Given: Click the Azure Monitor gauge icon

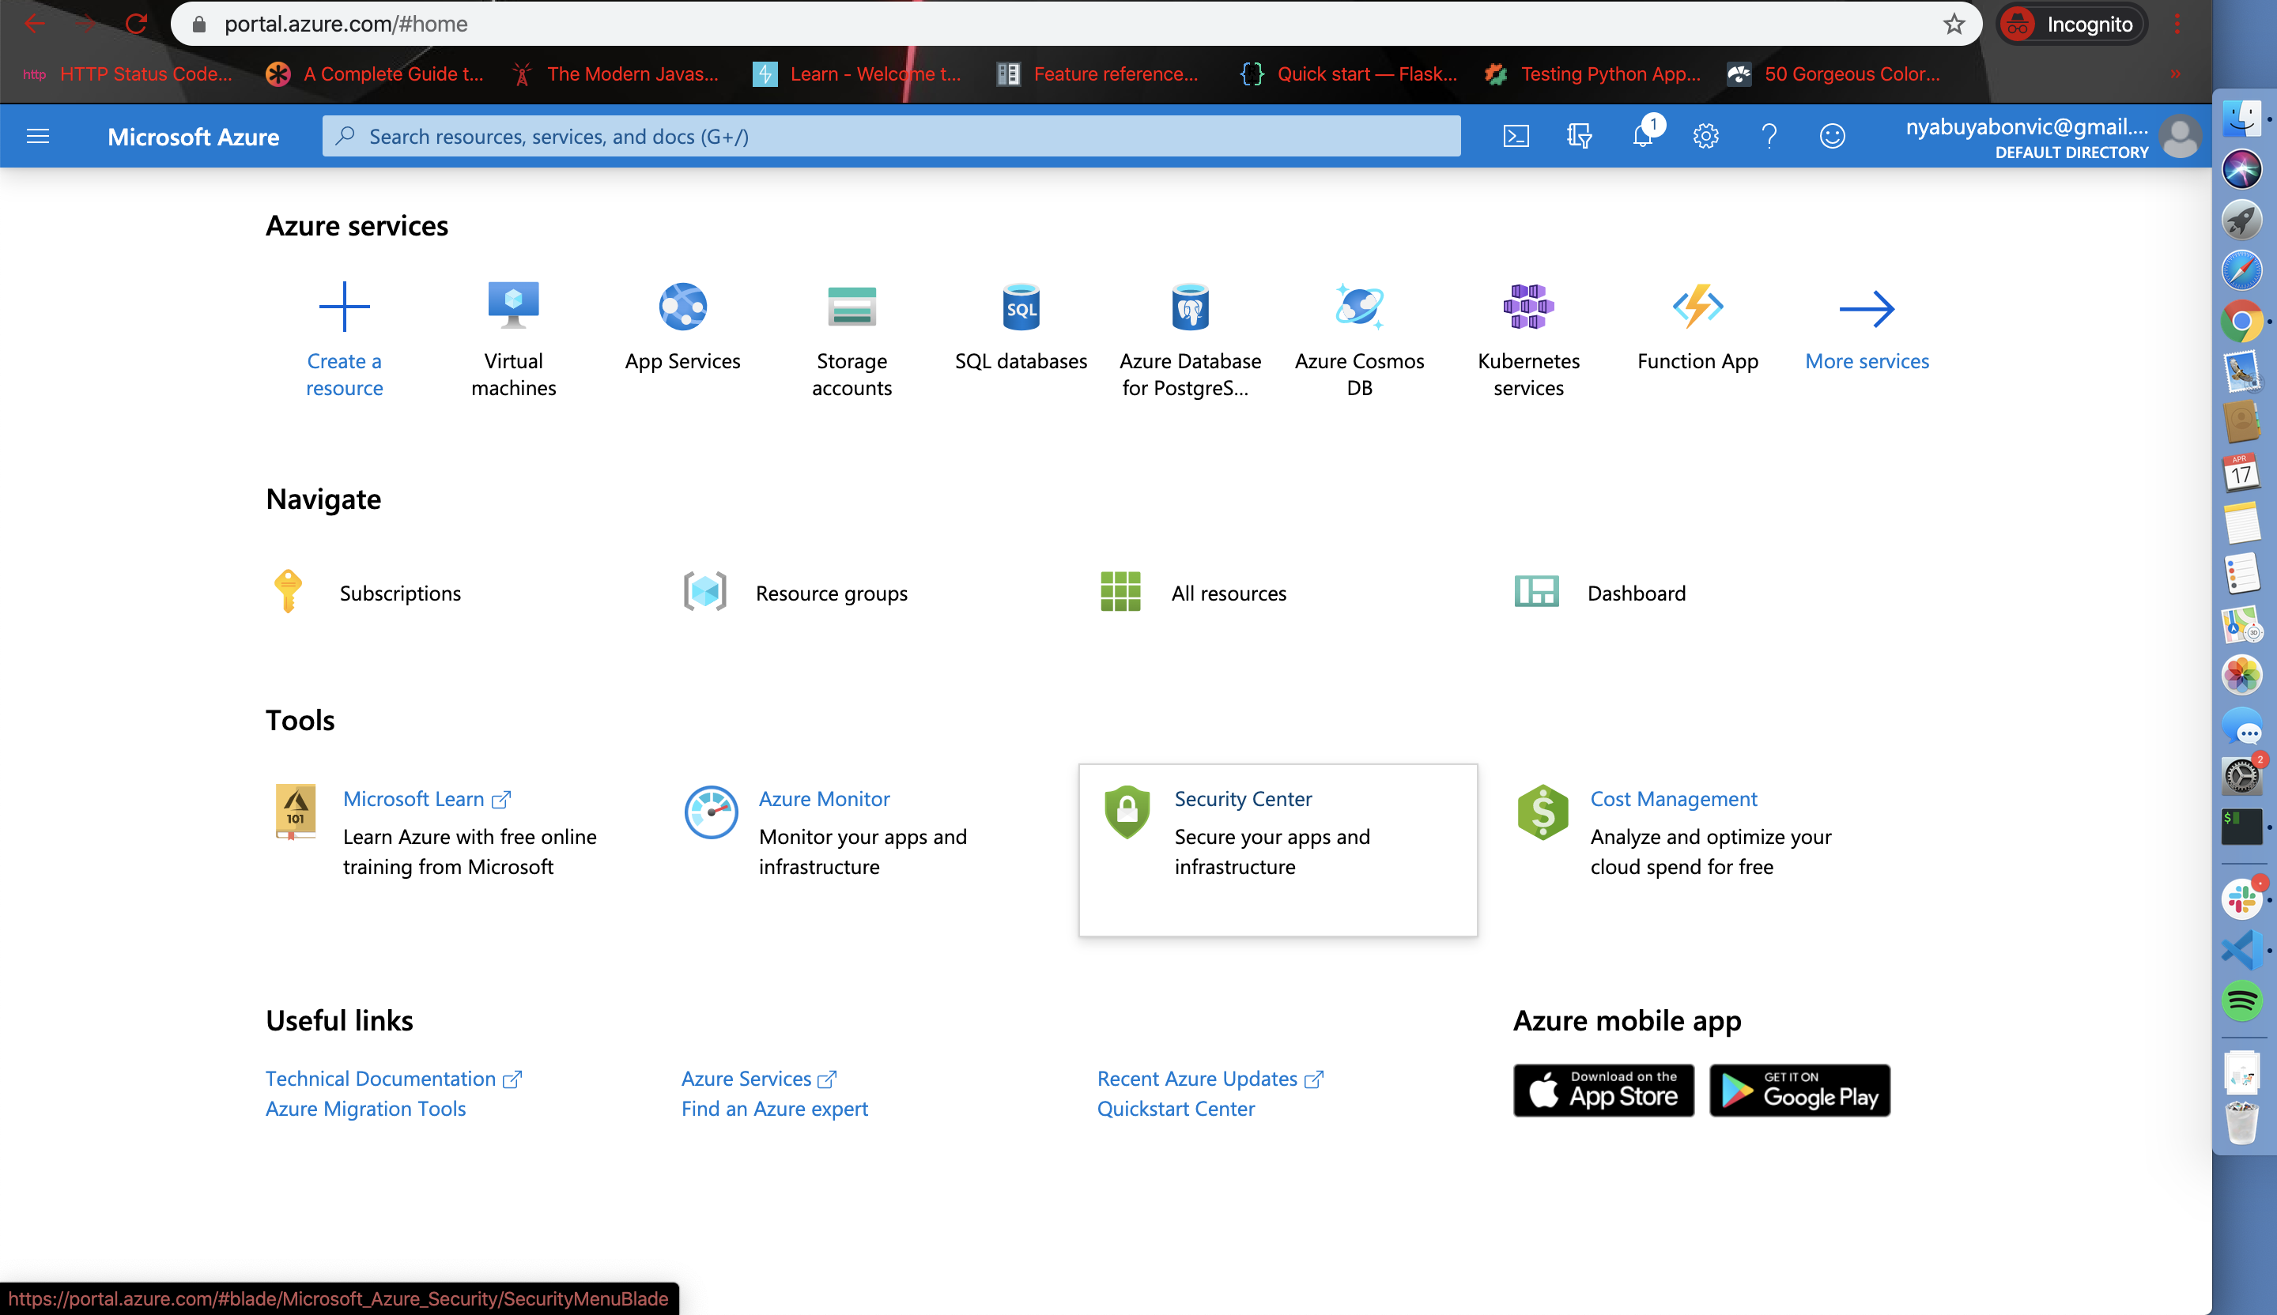Looking at the screenshot, I should [x=711, y=812].
